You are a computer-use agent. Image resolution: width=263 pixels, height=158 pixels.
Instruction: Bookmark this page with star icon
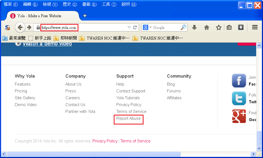pos(218,27)
